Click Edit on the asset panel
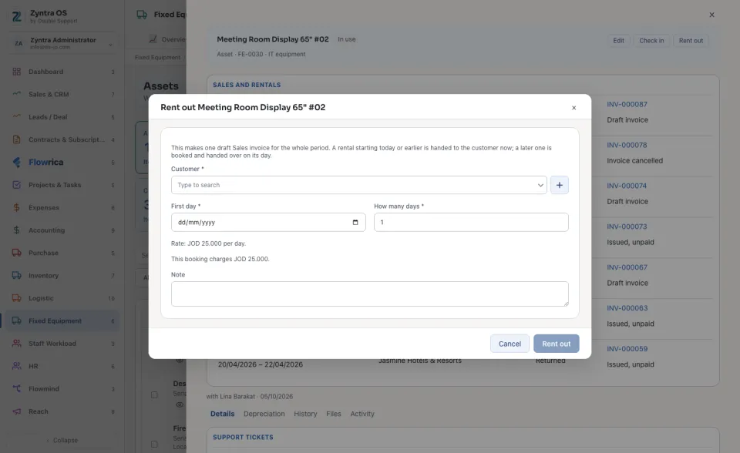Image resolution: width=740 pixels, height=453 pixels. point(618,41)
